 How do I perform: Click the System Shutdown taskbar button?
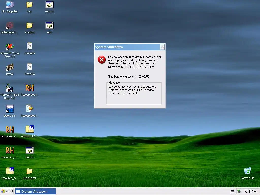pyautogui.click(x=36, y=191)
